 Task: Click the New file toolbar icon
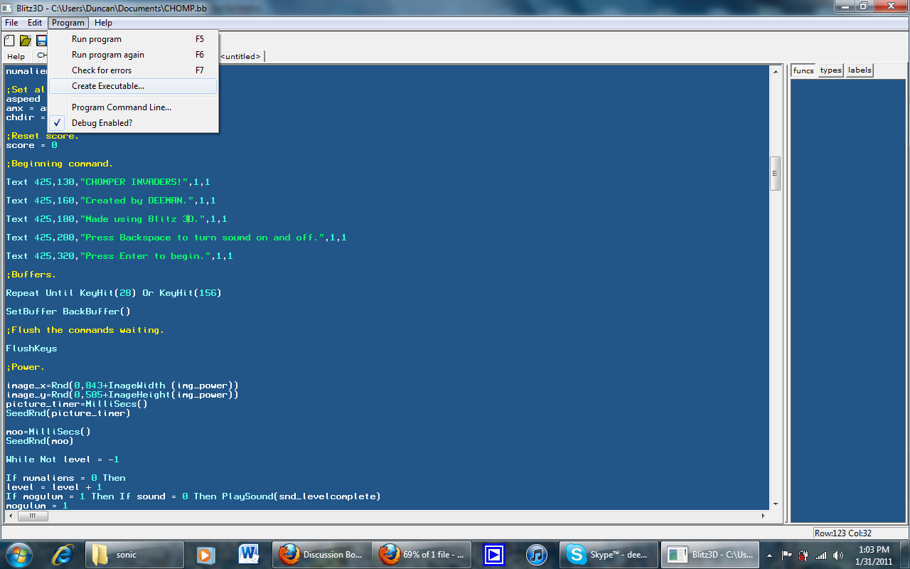pos(10,41)
